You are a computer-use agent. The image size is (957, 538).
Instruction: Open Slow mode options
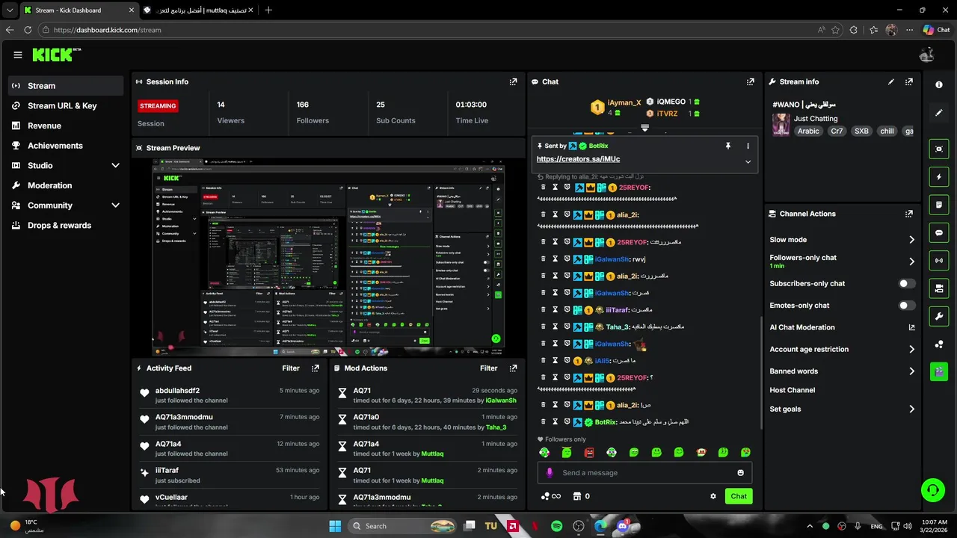(843, 240)
